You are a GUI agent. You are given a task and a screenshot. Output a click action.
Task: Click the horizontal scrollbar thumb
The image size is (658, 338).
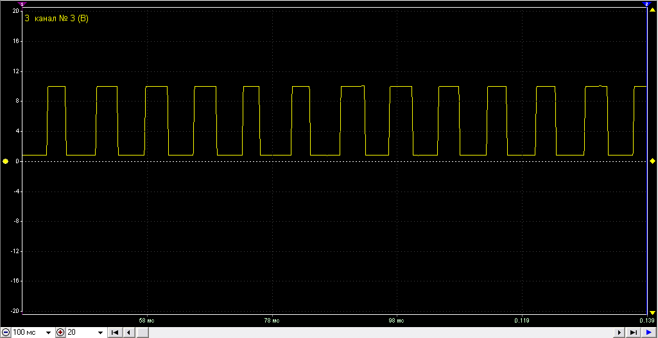click(x=143, y=333)
